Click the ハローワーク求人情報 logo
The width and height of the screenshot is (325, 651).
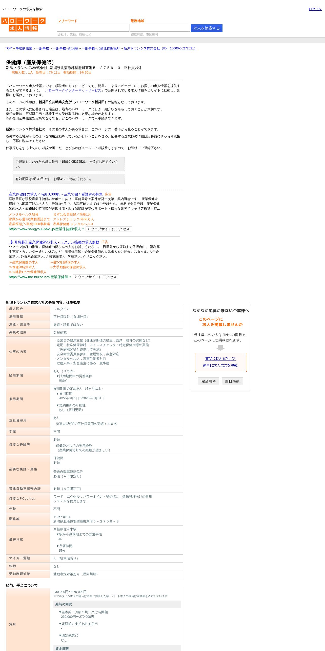pyautogui.click(x=23, y=24)
